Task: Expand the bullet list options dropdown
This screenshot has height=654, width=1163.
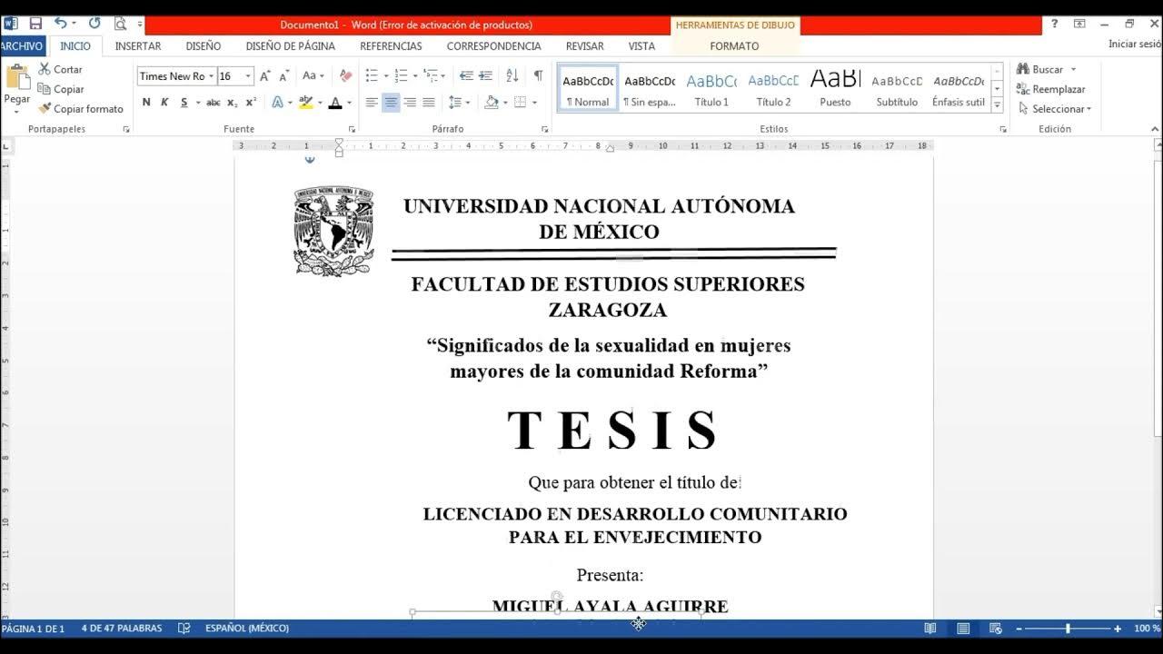Action: click(385, 75)
